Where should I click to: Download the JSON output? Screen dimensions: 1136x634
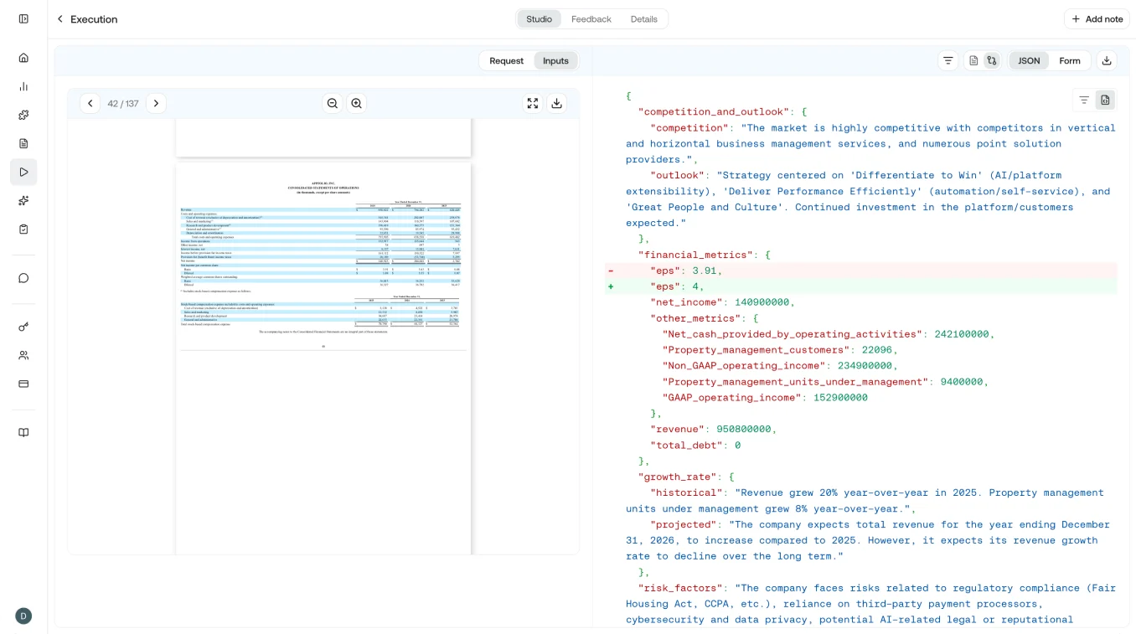point(1107,60)
